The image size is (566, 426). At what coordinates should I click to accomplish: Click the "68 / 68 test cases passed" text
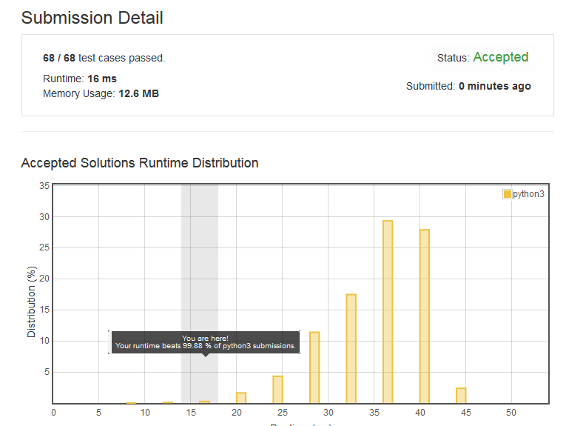click(104, 58)
